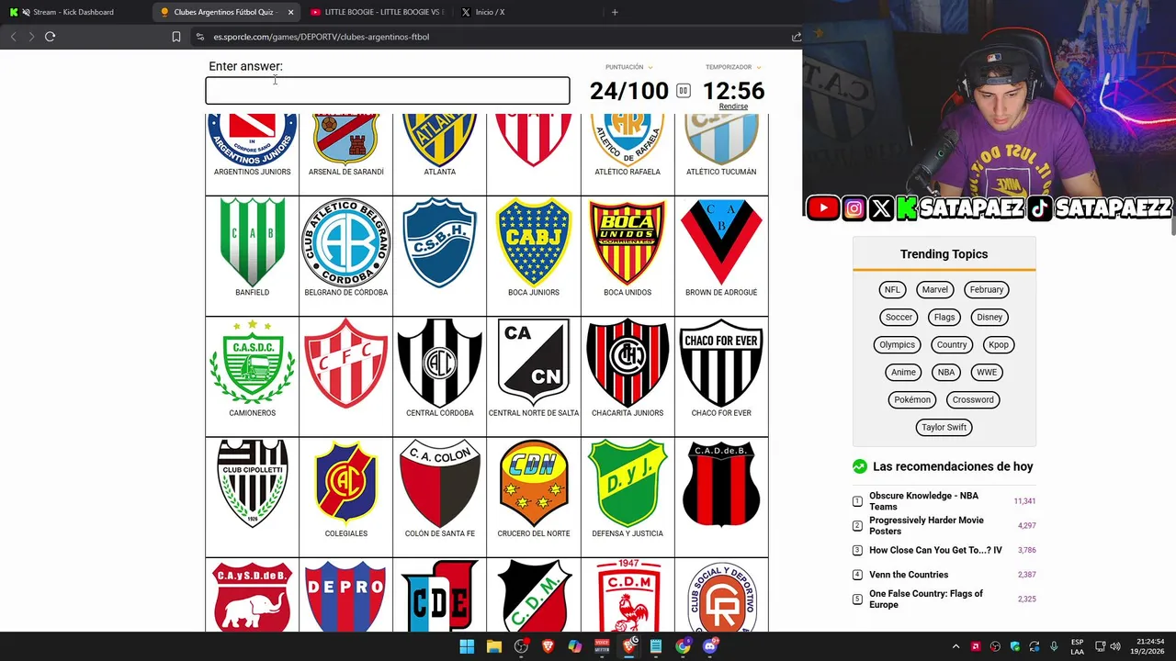1176x661 pixels.
Task: Switch to Stream - Kick Dashboard tab
Action: [73, 12]
